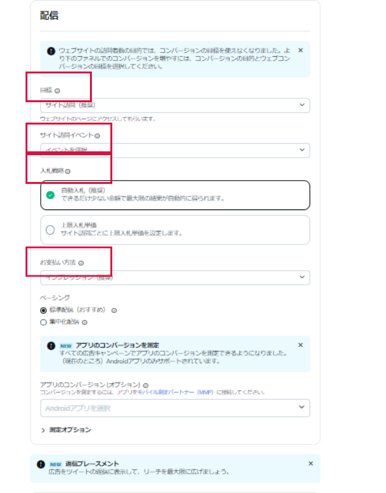Click NEW badge in 返信プレースメント banner
The width and height of the screenshot is (386, 493).
click(x=56, y=464)
